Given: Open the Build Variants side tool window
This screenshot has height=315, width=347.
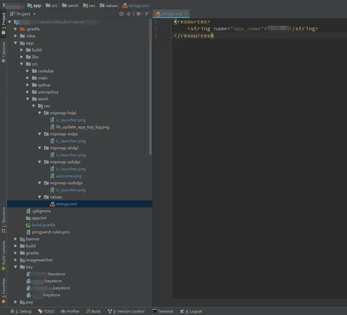Looking at the screenshot, I should (x=4, y=255).
